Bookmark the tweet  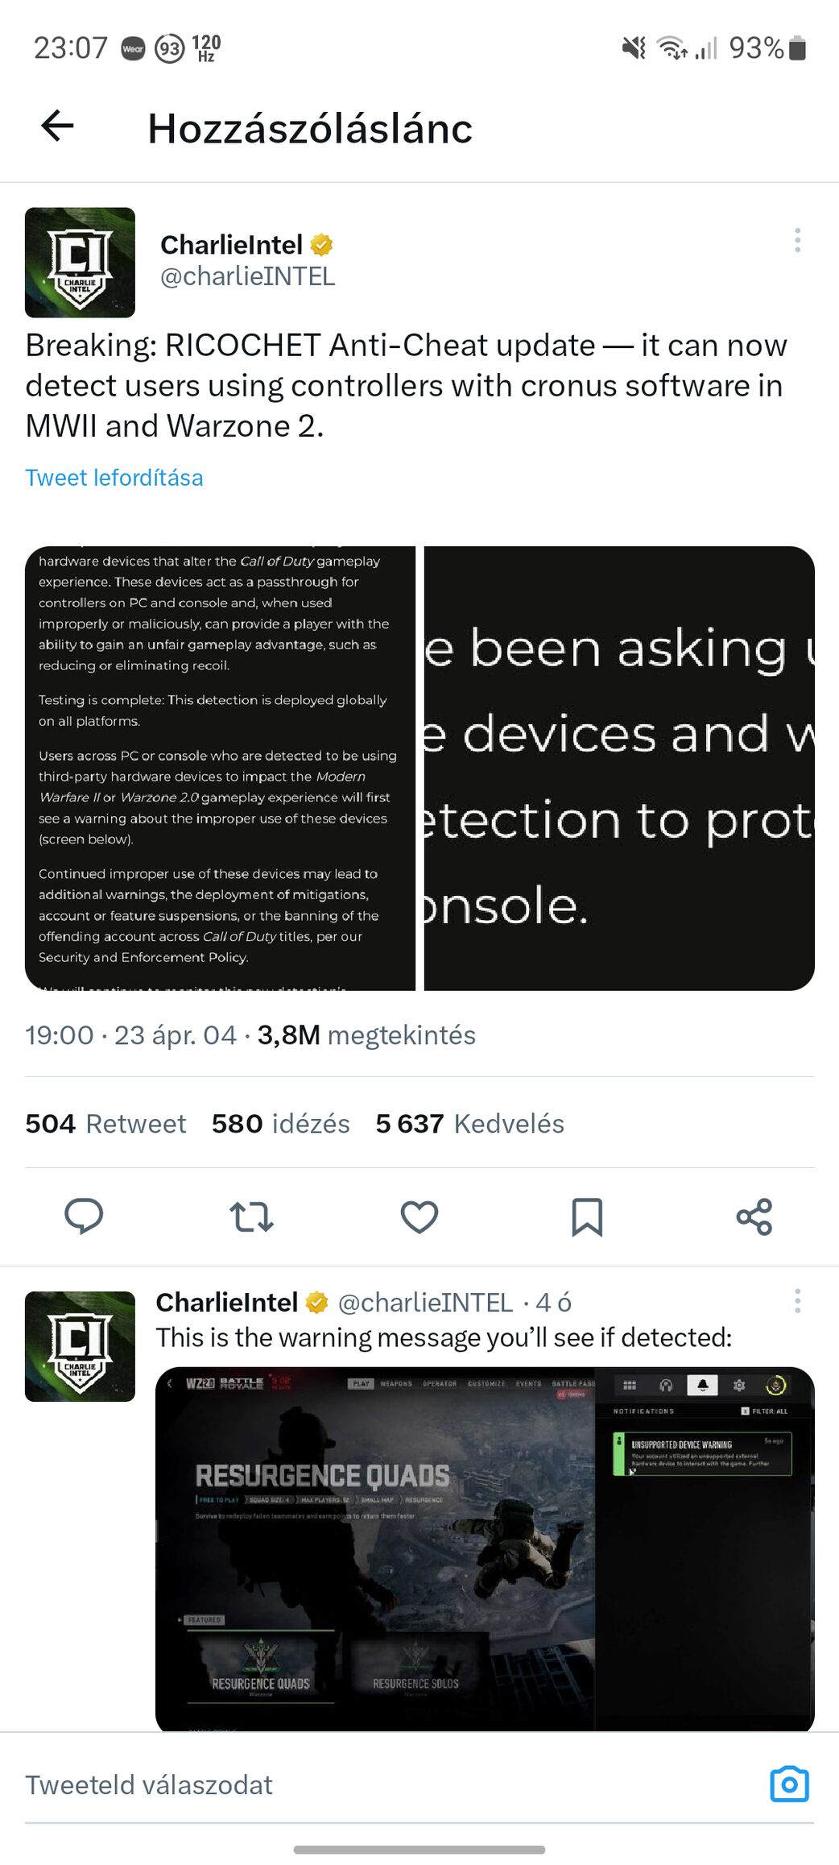coord(587,1216)
